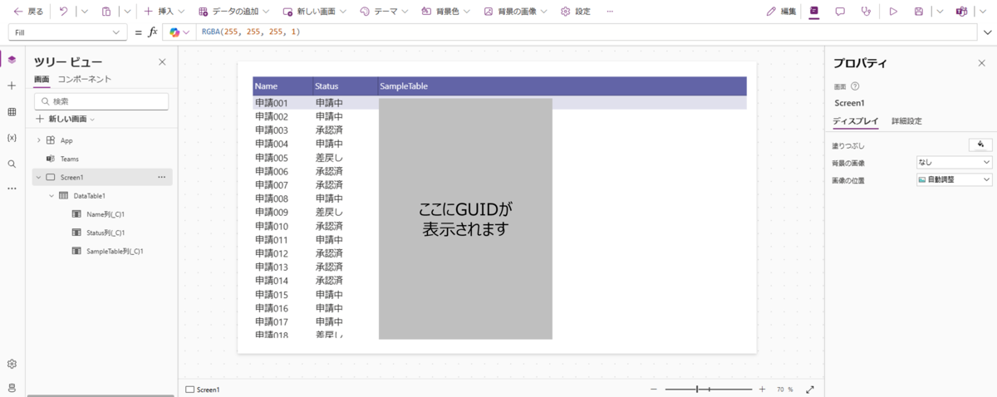Set 背景の画像 property dropdown showing なし
997x397 pixels.
click(954, 163)
